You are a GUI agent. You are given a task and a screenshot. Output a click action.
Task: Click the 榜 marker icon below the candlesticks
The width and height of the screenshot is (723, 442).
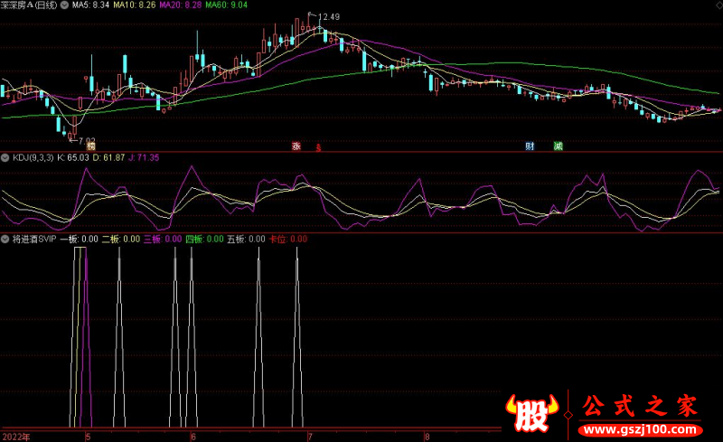pos(91,146)
